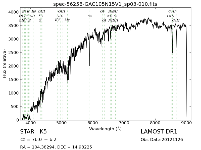
Task: Click the 3500 tick on flux axis
Action: (x=14, y=26)
